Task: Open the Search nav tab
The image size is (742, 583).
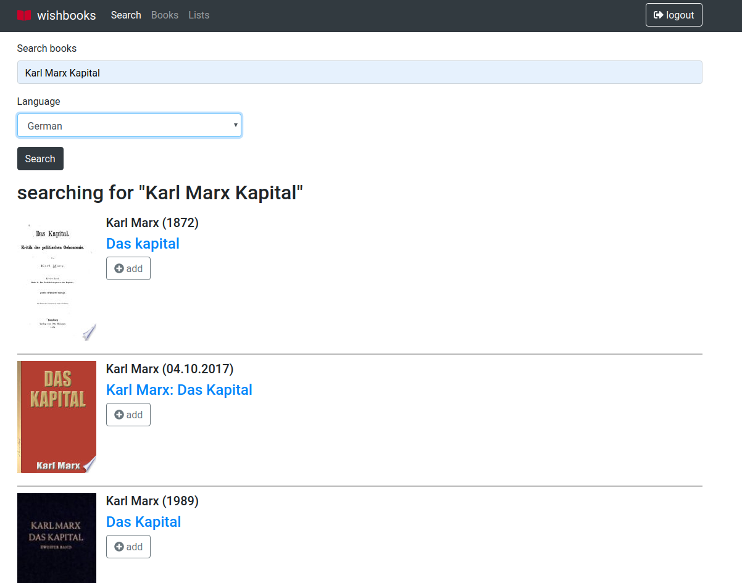Action: (x=126, y=15)
